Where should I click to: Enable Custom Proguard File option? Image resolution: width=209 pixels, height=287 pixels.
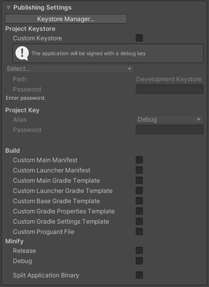139,232
